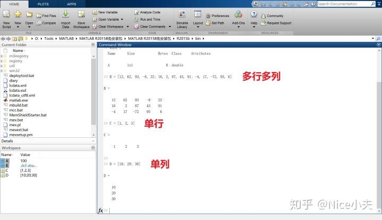Click the Browse for folder icon
Screen dimensions: 382x220
[x=20, y=39]
